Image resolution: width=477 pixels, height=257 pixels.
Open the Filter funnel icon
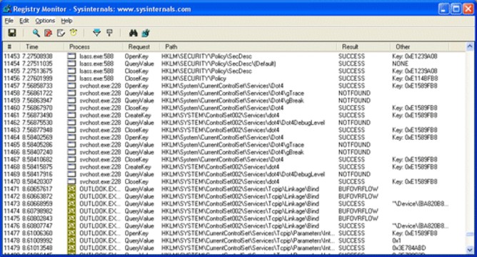click(96, 33)
